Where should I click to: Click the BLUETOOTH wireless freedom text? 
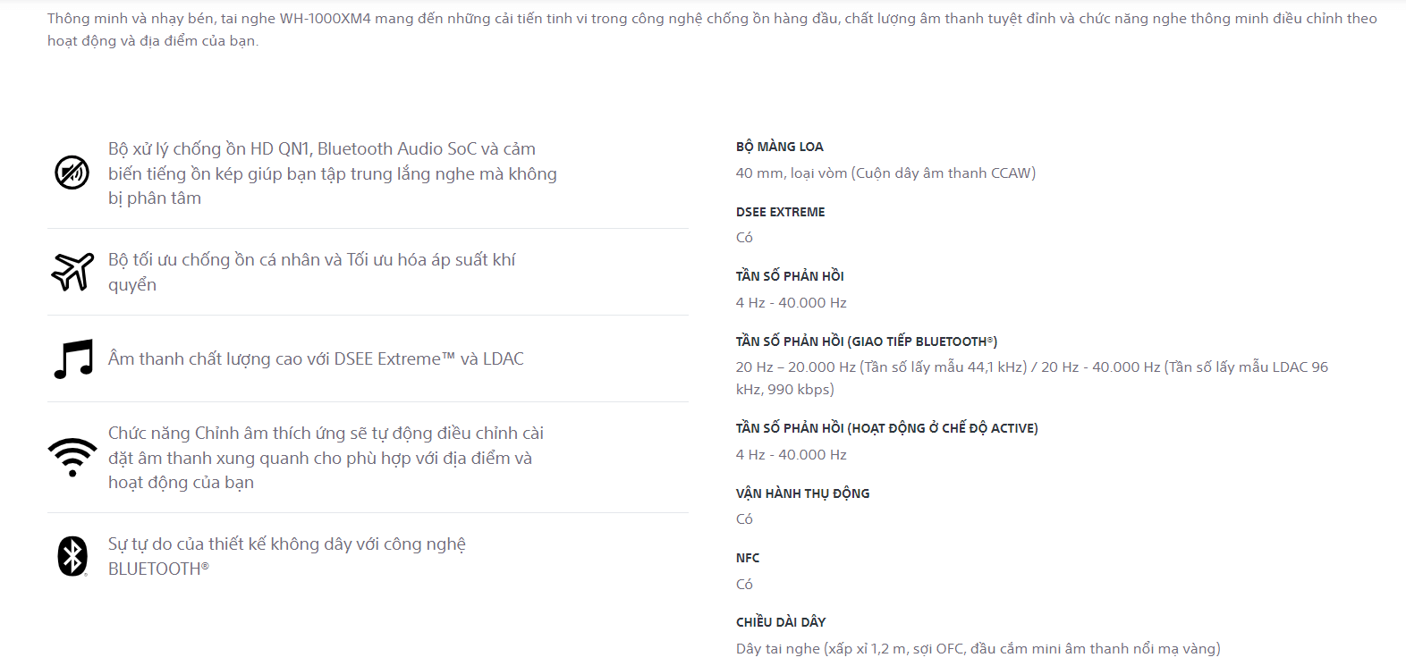(x=286, y=556)
